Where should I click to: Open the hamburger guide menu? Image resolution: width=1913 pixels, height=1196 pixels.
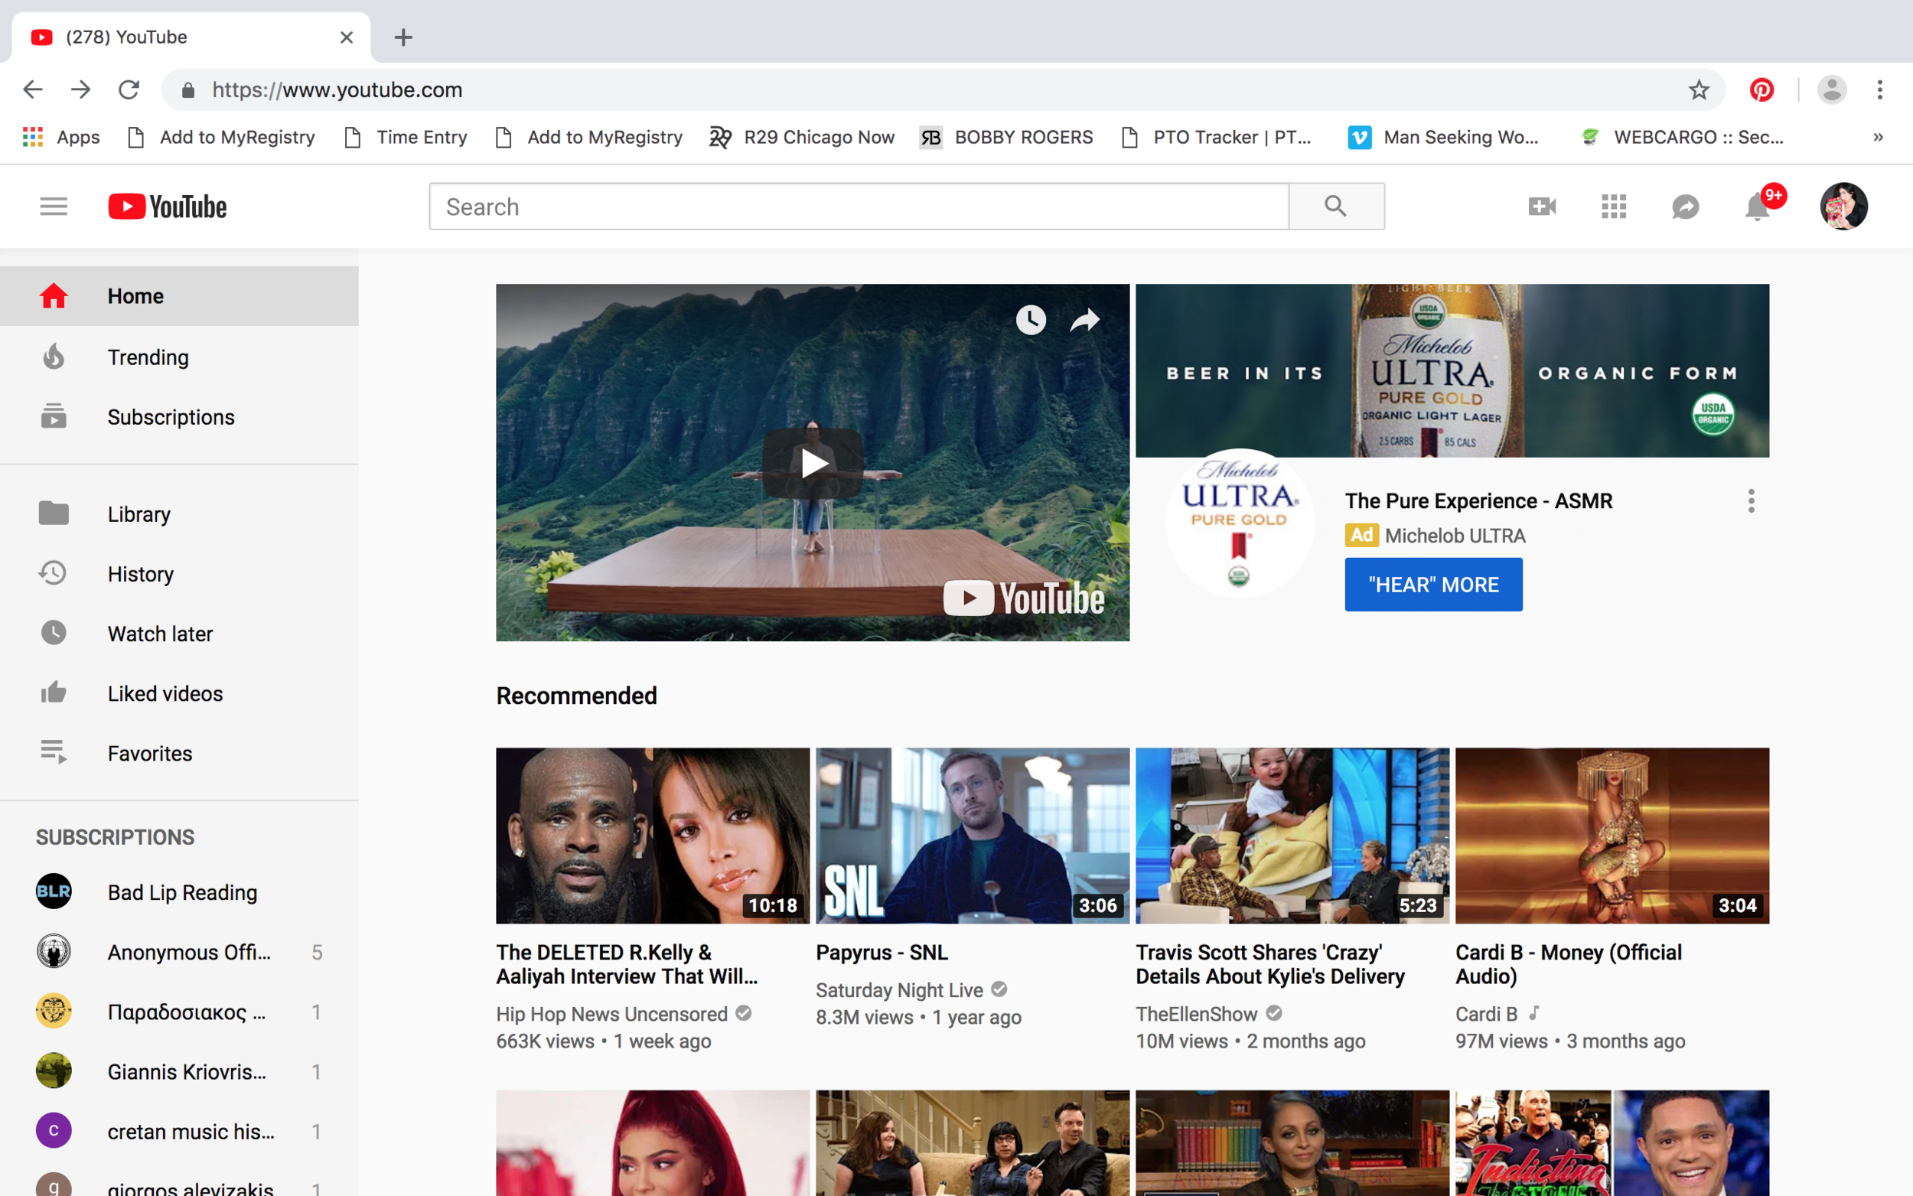[54, 207]
